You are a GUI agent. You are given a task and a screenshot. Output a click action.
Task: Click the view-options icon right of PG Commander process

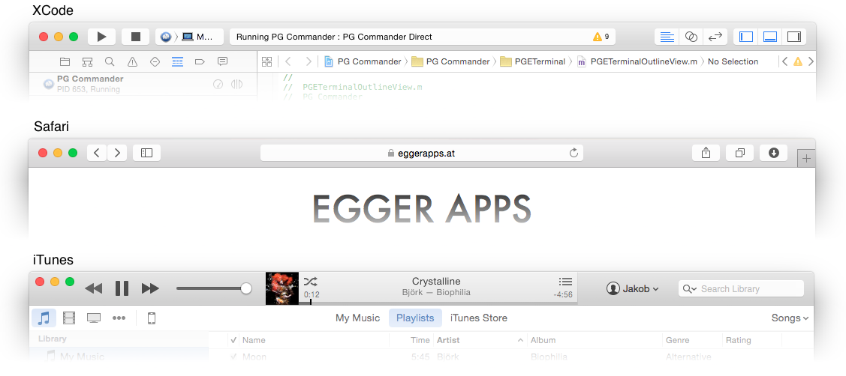click(x=236, y=84)
